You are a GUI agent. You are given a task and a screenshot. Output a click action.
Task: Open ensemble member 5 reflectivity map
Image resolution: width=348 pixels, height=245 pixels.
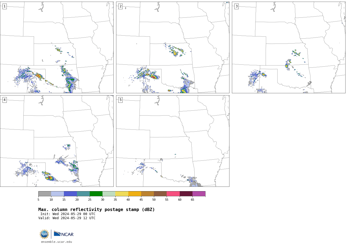pos(173,141)
